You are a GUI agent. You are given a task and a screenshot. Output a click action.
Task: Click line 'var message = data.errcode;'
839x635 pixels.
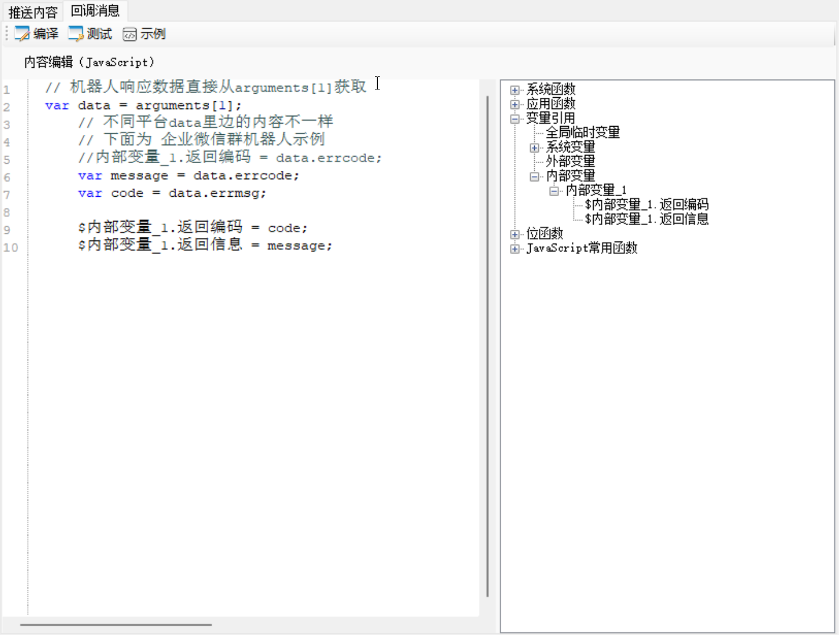(189, 176)
